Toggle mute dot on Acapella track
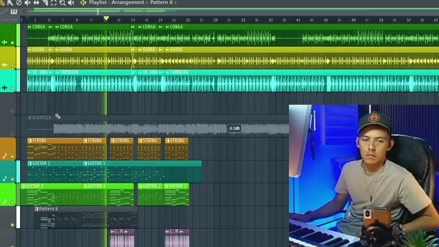 pyautogui.click(x=12, y=134)
